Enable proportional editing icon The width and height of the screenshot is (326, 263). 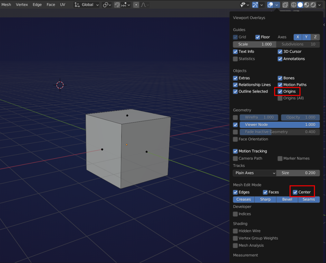point(136,5)
